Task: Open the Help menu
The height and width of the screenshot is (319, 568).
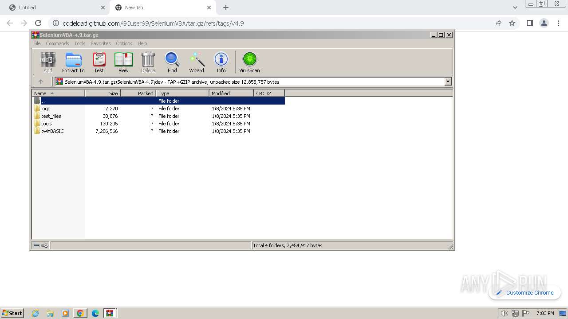Action: click(142, 43)
